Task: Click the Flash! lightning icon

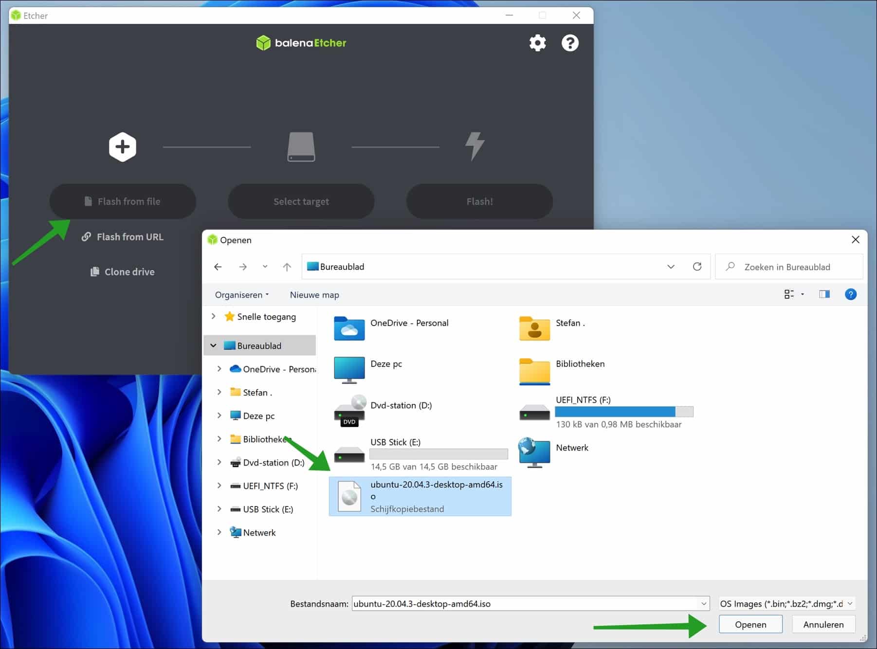Action: coord(474,146)
